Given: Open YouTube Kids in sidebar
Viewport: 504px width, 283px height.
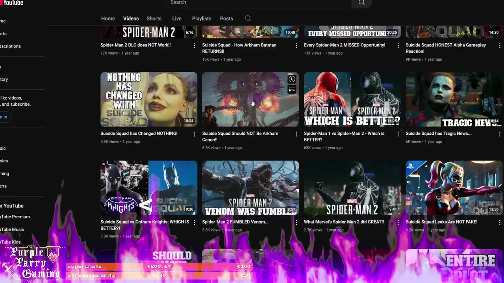Looking at the screenshot, I should tap(10, 242).
